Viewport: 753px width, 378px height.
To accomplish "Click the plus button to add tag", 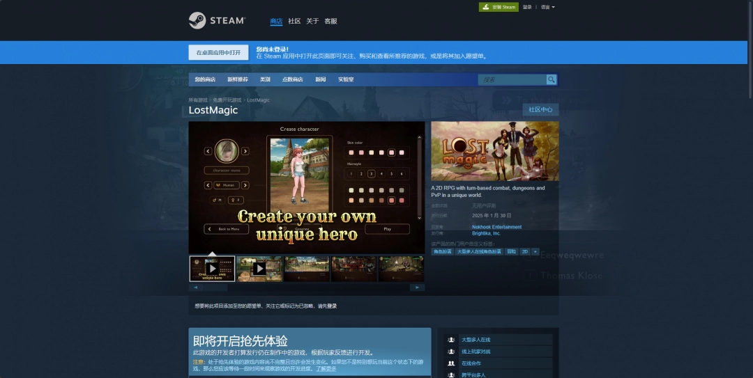I will coord(535,251).
